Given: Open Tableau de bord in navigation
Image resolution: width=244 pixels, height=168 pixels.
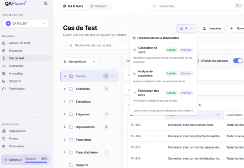Looking at the screenshot, I should [x=25, y=43].
